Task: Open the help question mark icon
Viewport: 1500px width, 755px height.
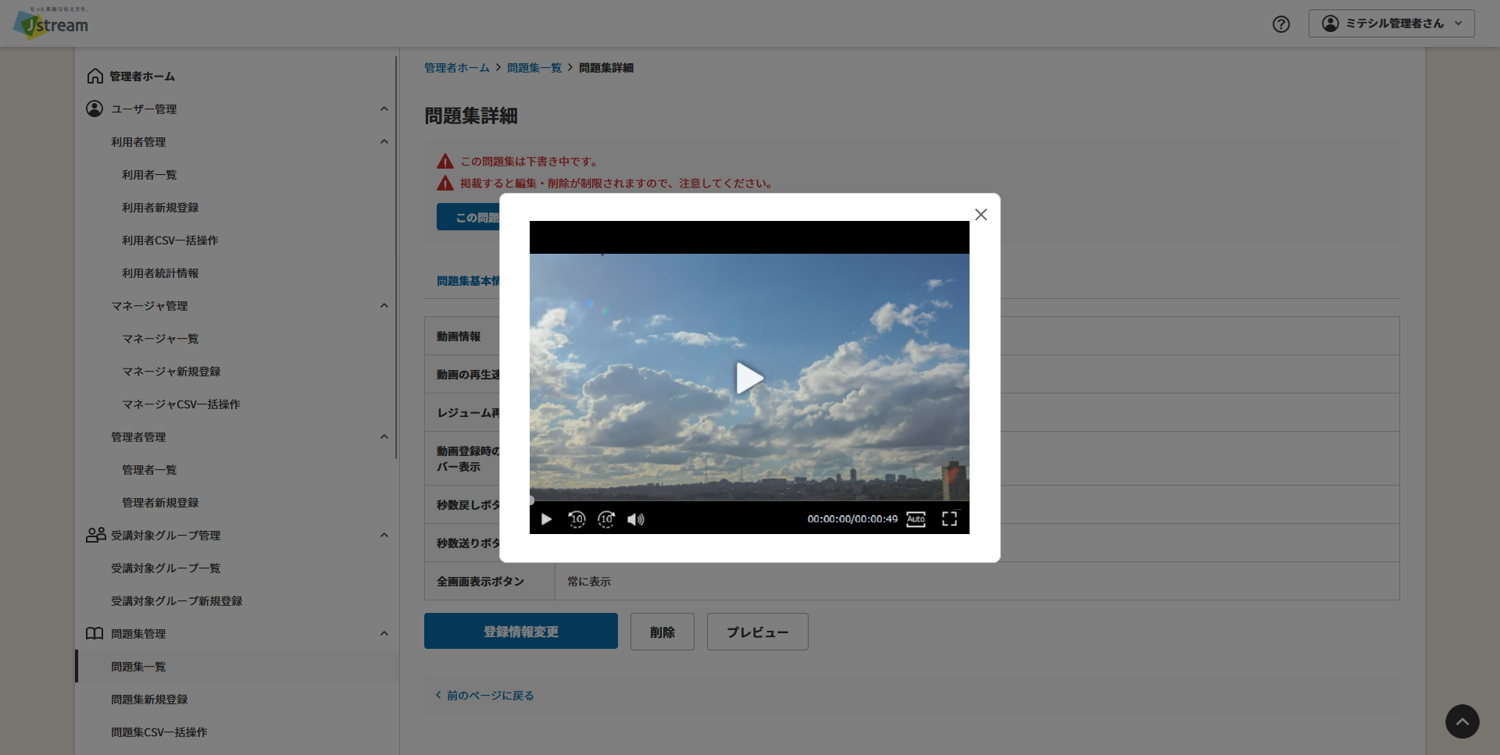Action: pos(1281,24)
